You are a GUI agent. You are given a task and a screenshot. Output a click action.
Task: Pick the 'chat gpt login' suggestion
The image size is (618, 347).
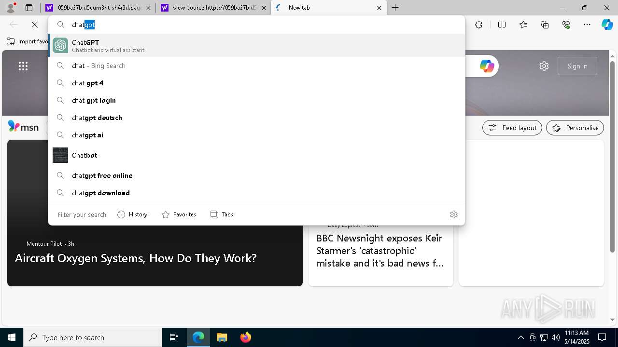(x=256, y=100)
